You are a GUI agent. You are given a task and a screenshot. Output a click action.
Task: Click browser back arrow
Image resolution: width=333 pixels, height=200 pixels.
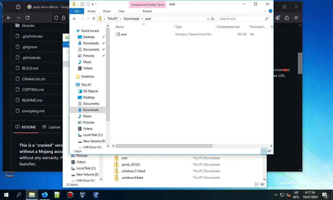pyautogui.click(x=9, y=18)
